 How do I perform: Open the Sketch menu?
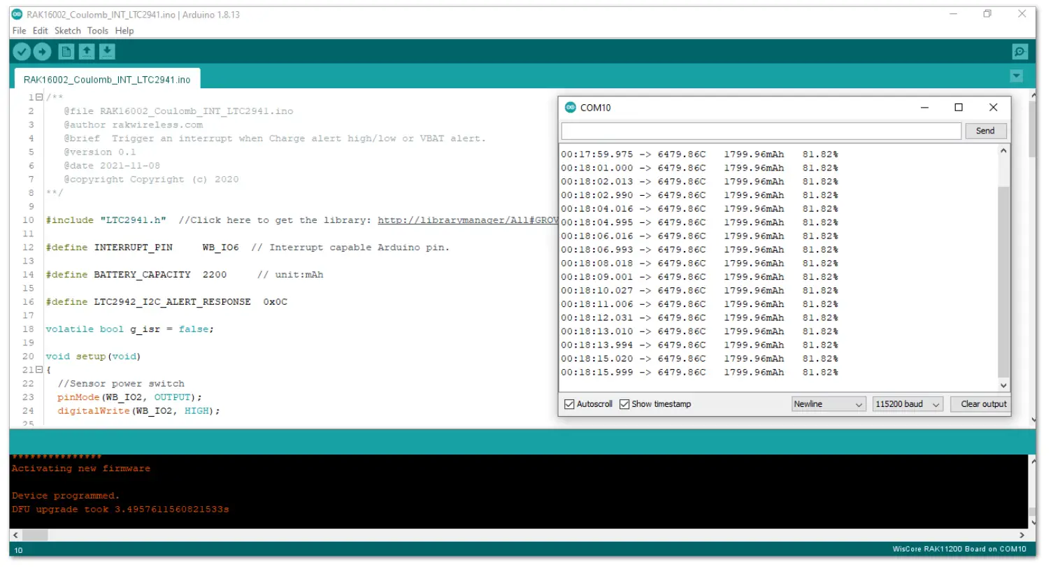pyautogui.click(x=68, y=31)
